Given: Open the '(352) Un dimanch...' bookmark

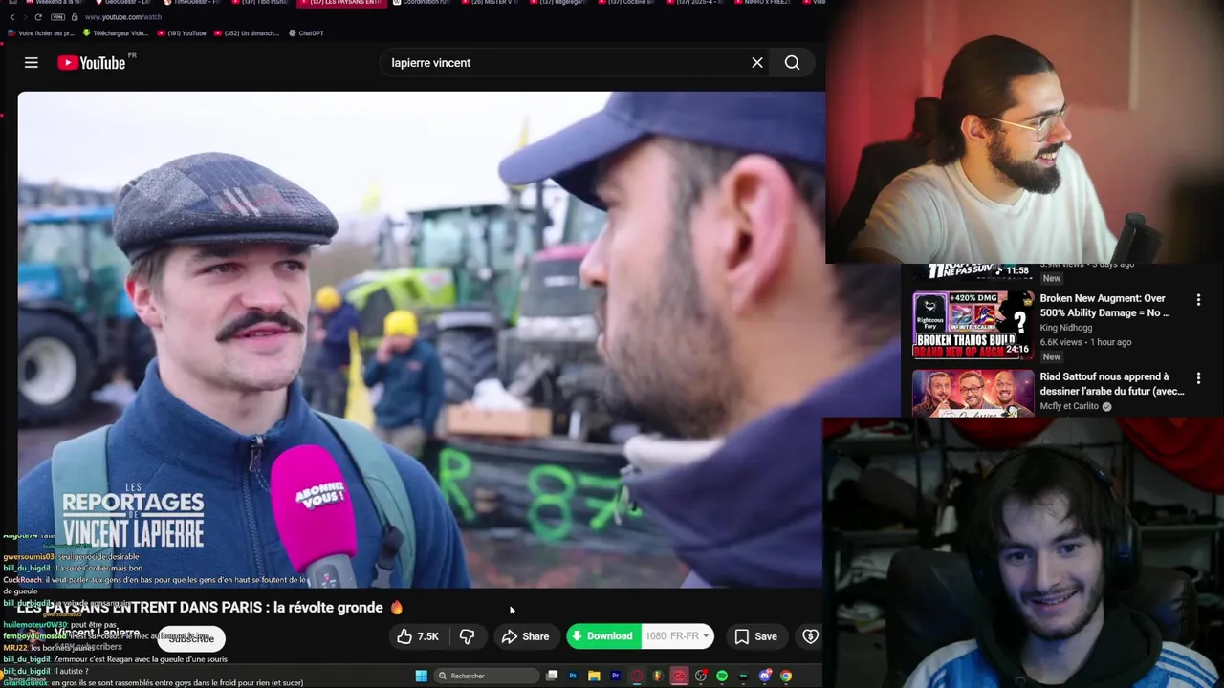Looking at the screenshot, I should point(248,32).
